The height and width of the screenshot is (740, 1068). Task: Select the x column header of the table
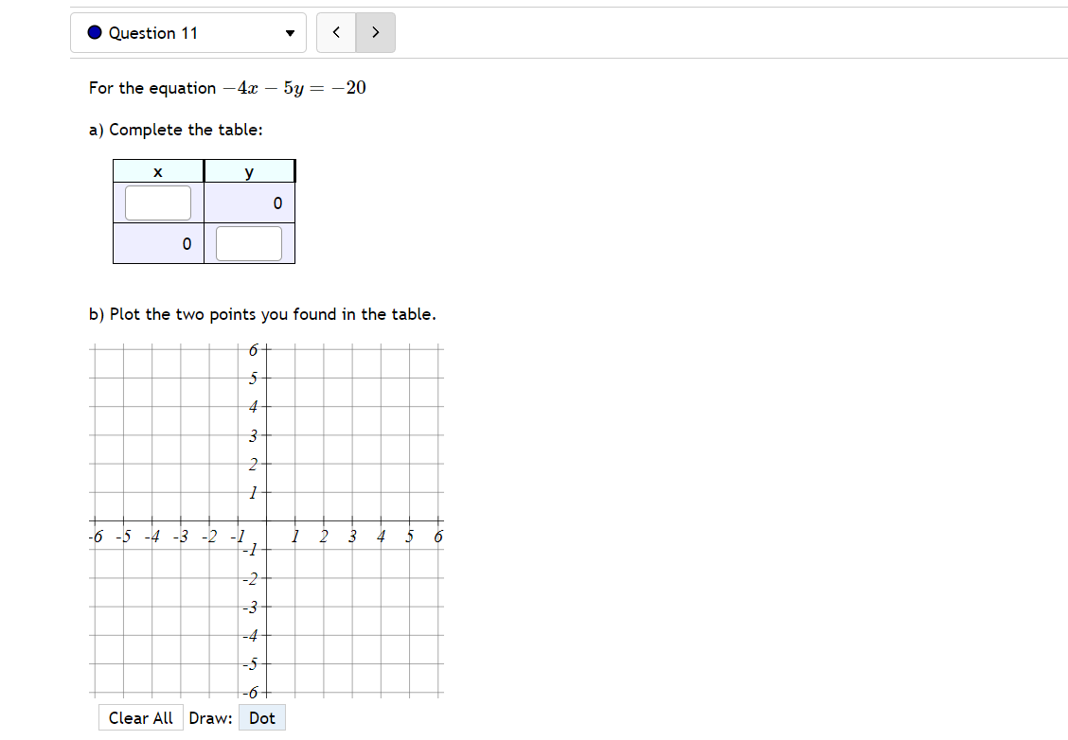157,170
